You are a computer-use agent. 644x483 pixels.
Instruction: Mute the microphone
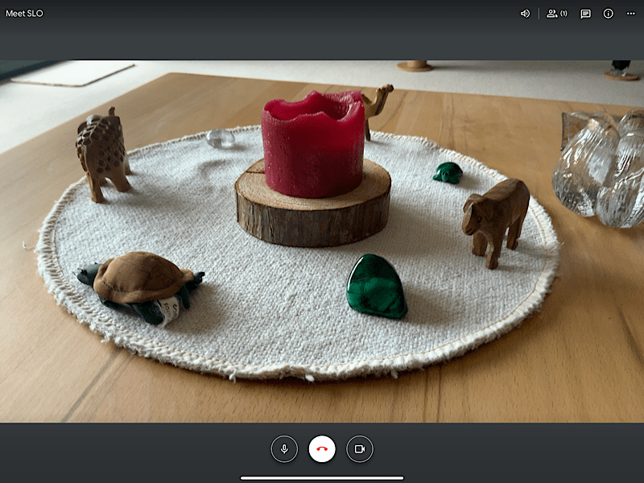pos(284,448)
